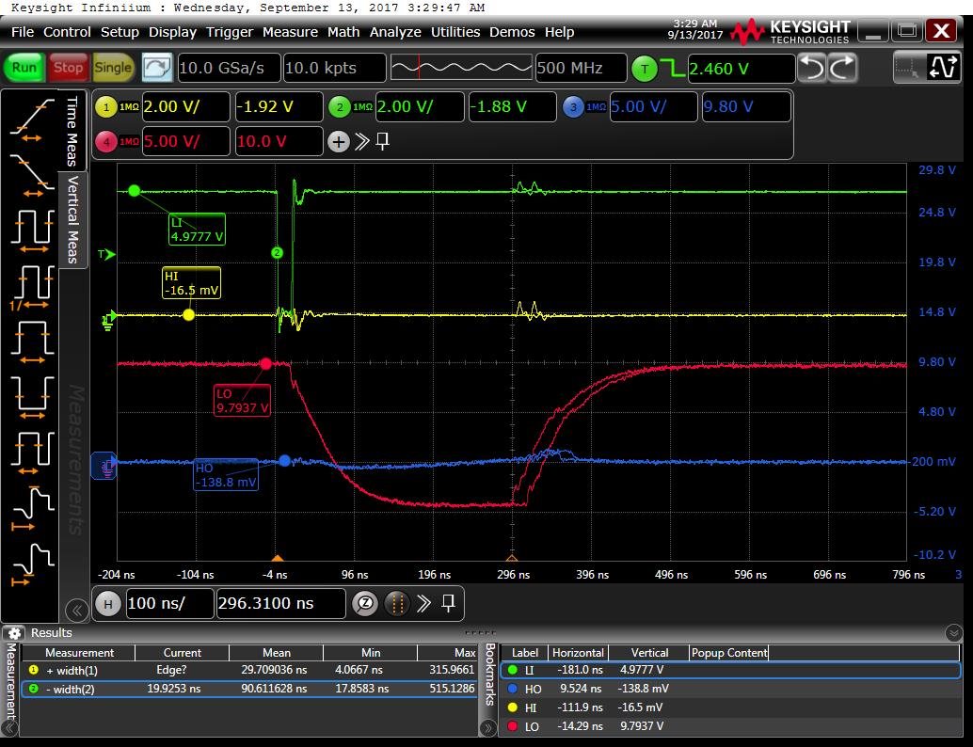Click the horizontal bar pin icon
The height and width of the screenshot is (747, 973).
tap(449, 603)
